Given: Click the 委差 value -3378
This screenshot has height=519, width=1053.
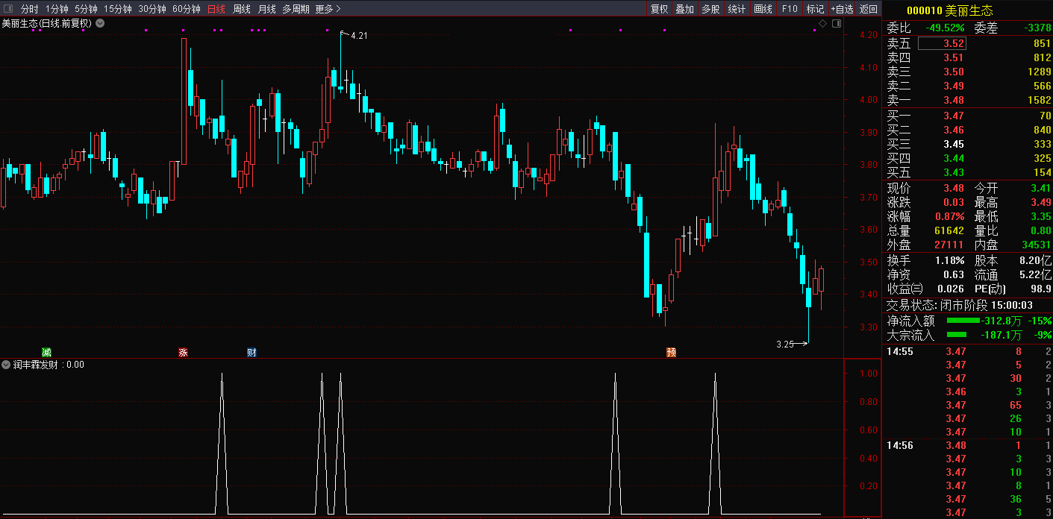Looking at the screenshot, I should pos(1037,28).
